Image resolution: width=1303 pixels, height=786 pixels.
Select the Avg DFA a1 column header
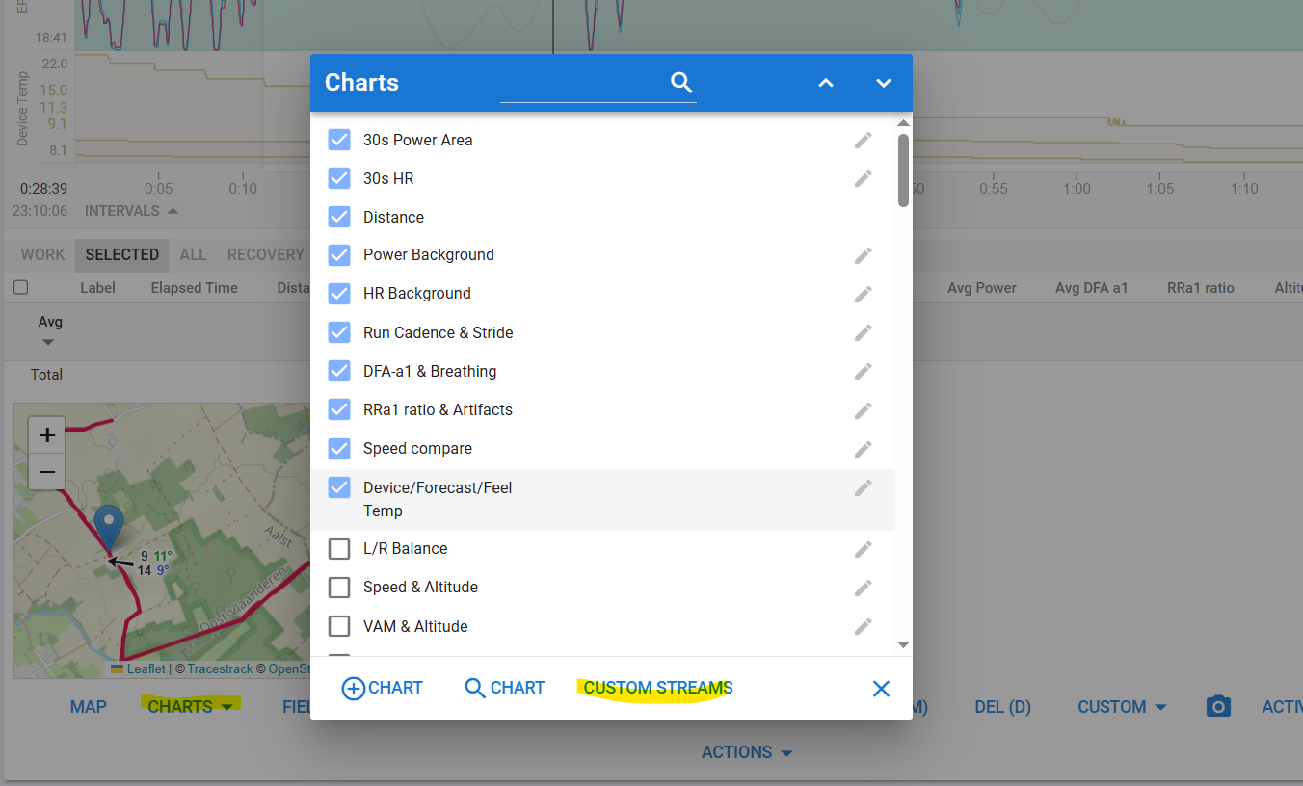coord(1091,288)
